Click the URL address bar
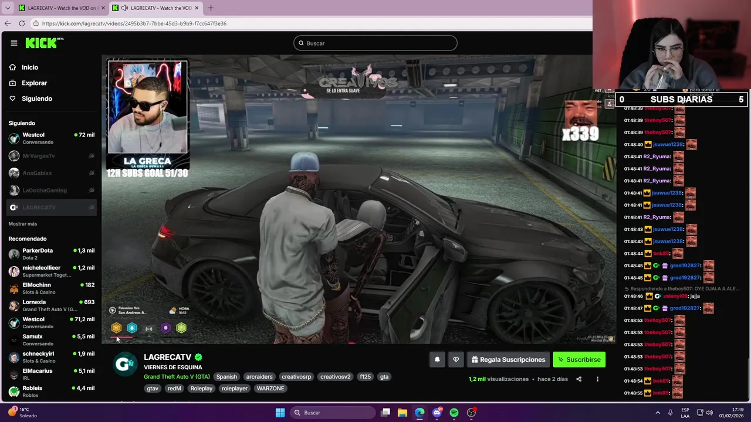 click(311, 23)
